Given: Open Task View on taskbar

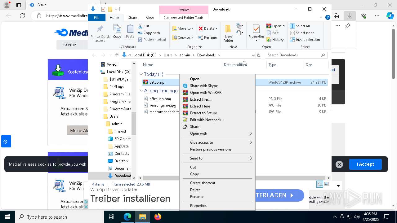Looking at the screenshot, I should (112, 217).
